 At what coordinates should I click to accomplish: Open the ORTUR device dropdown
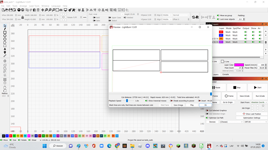pos(256,122)
